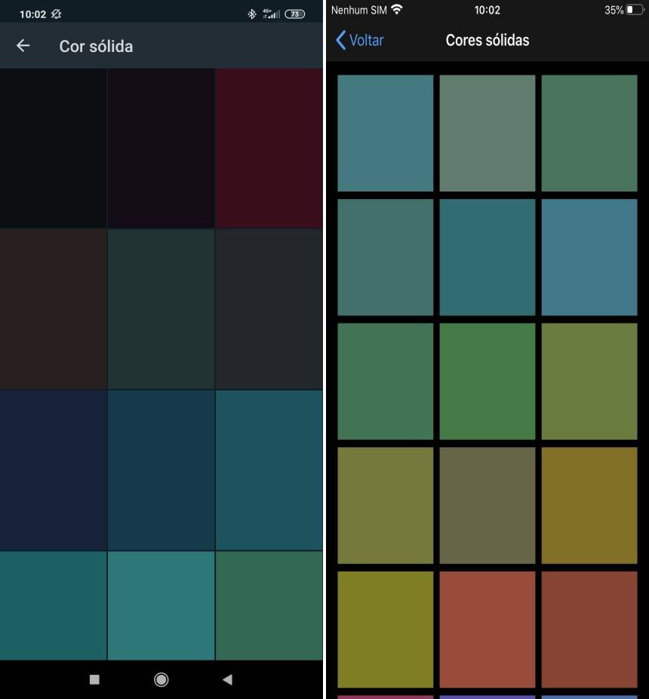The width and height of the screenshot is (649, 699).
Task: Select the dark maroon swatch in Cor sólida
Action: point(269,149)
